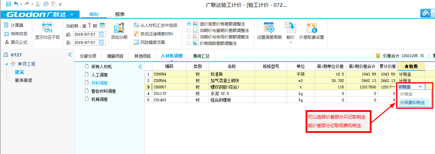
Task: Open the 载价 dropdown arrow
Action: (x=290, y=42)
